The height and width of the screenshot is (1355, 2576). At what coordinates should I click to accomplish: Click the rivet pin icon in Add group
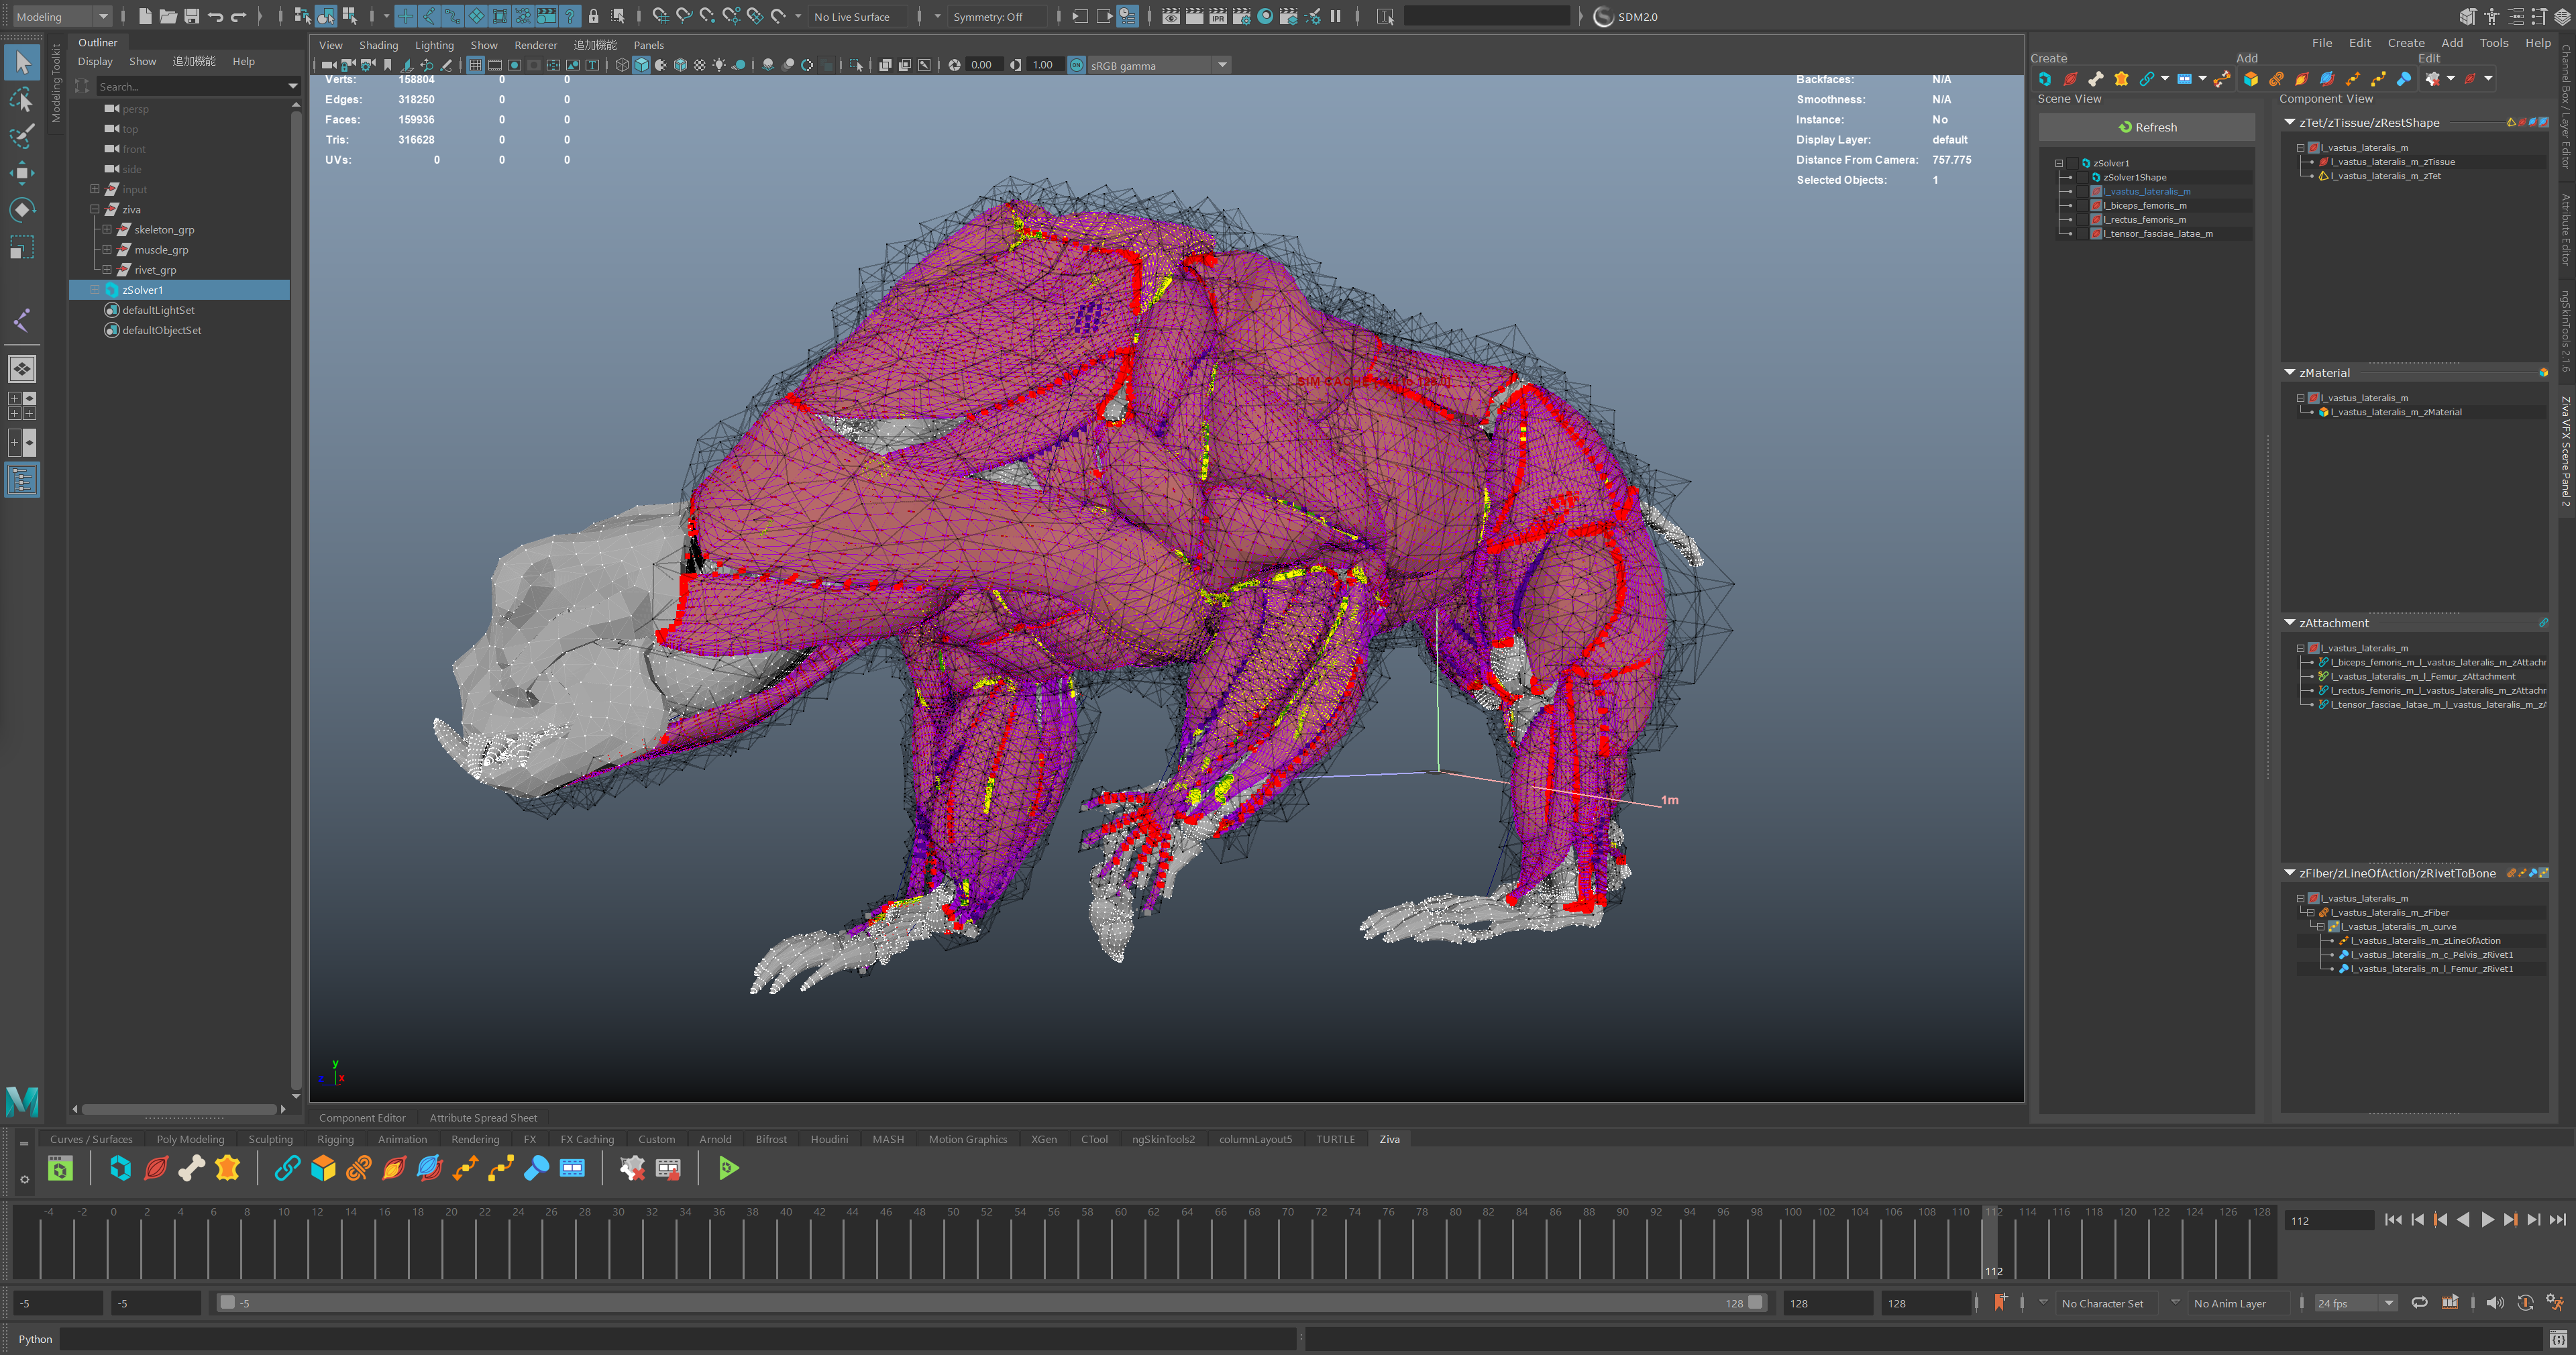click(2403, 79)
